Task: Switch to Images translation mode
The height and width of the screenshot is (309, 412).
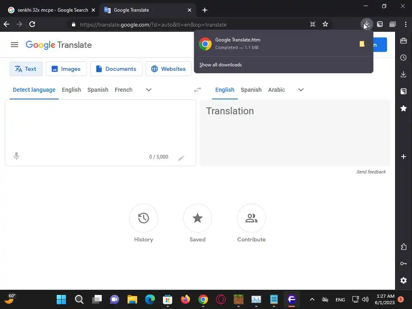Action: pos(66,69)
